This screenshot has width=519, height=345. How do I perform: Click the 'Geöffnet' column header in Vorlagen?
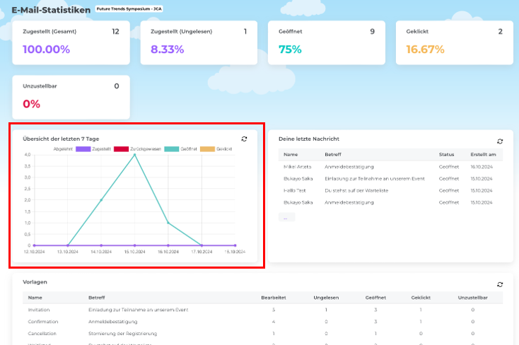[x=375, y=298]
